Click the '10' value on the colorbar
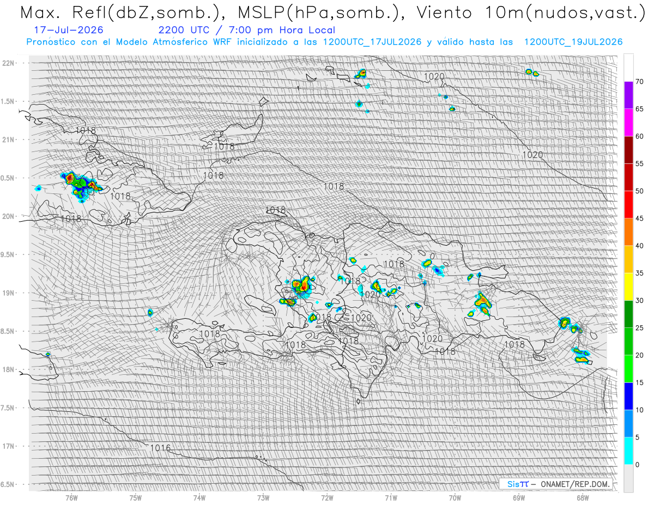 tap(639, 410)
